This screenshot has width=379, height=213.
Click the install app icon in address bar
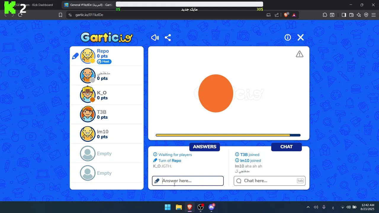[x=269, y=15]
